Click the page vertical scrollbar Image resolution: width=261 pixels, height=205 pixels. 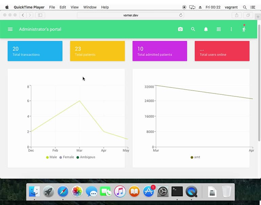(x=259, y=83)
